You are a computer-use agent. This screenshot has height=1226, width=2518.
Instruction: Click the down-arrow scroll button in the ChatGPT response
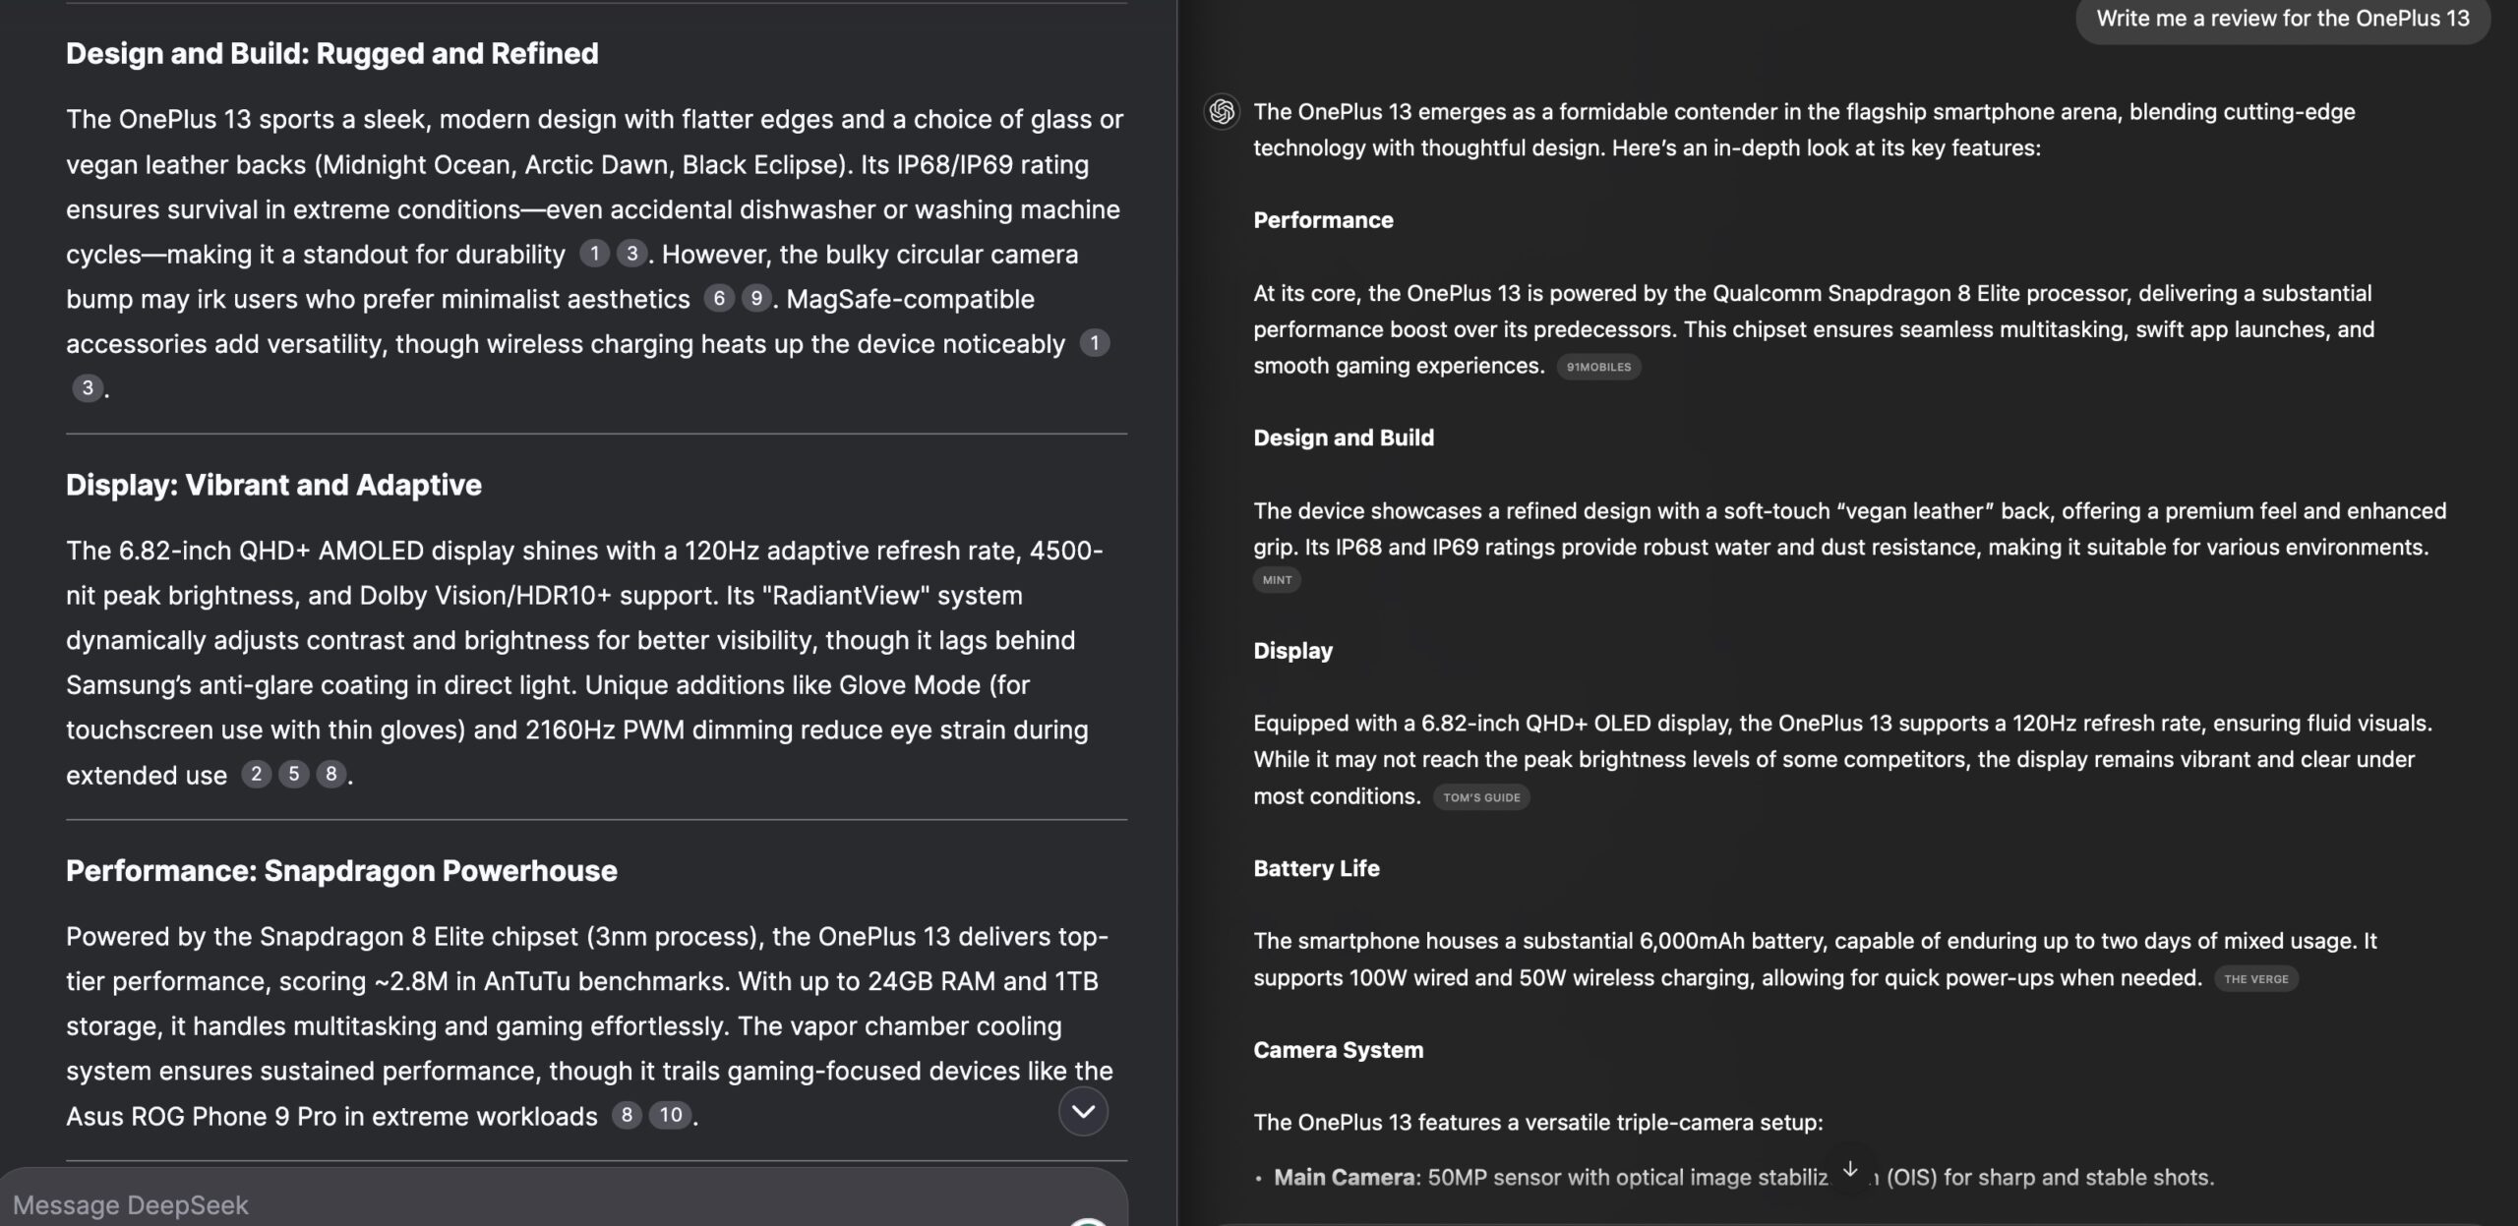click(1850, 1169)
